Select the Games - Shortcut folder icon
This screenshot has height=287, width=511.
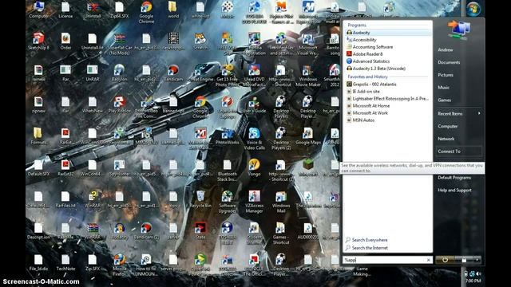tap(281, 234)
